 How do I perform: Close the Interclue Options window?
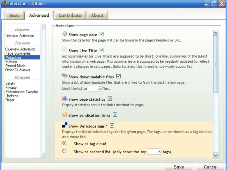coord(222,3)
